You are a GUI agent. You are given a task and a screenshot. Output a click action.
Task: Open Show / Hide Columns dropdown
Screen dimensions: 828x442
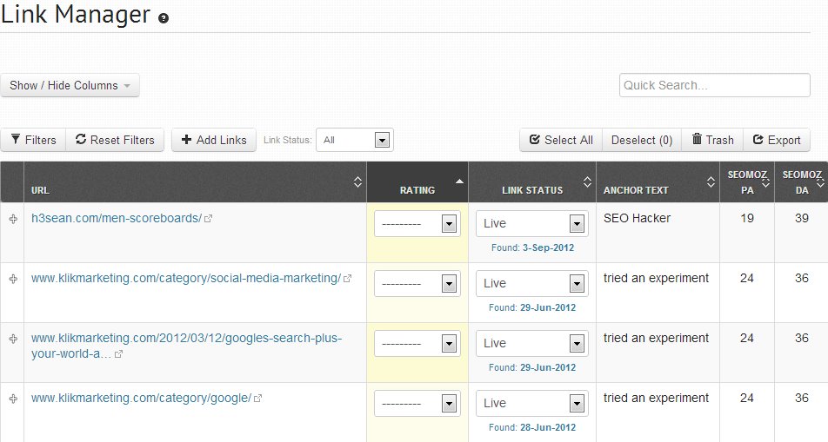coord(70,85)
